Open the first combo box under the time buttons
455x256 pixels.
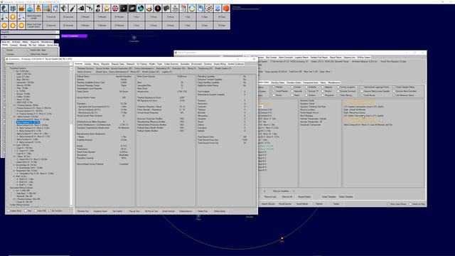[30, 32]
